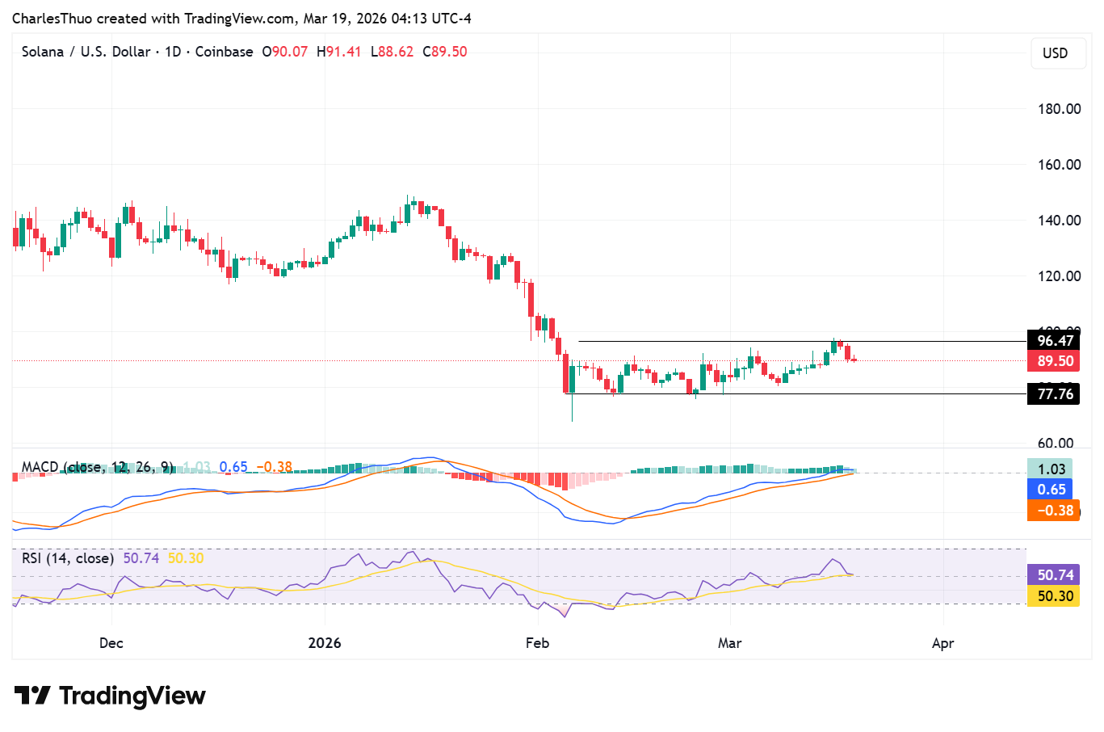Click the 96.47 resistance price label
This screenshot has height=732, width=1104.
1053,341
